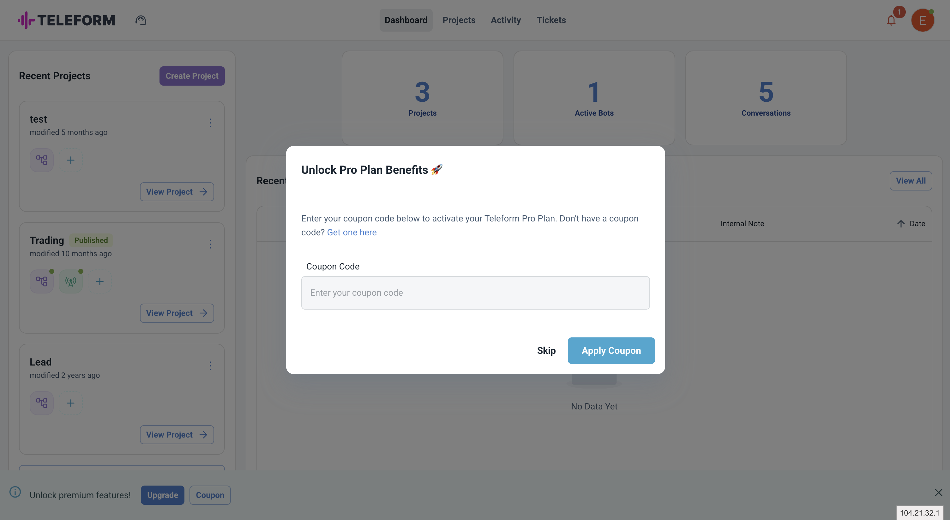The height and width of the screenshot is (520, 950).
Task: Open flow icon in Lead project
Action: pyautogui.click(x=42, y=403)
